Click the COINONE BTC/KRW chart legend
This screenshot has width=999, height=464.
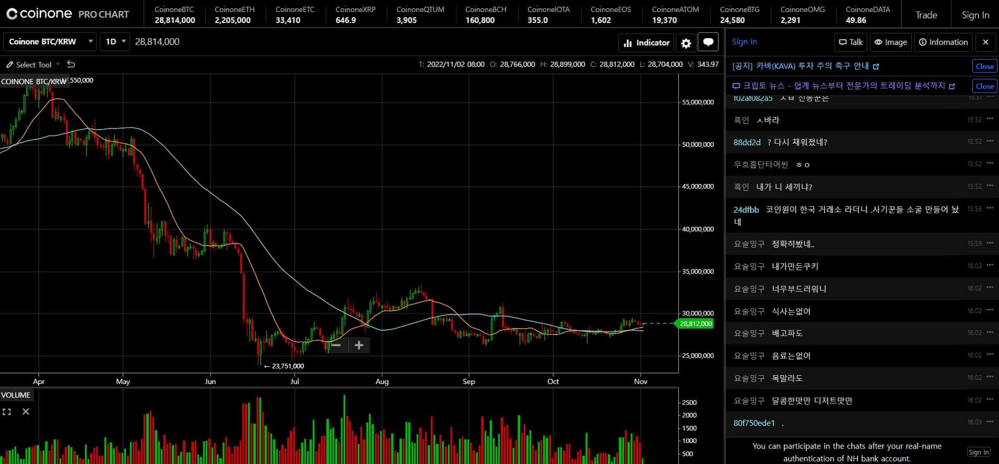coord(33,82)
